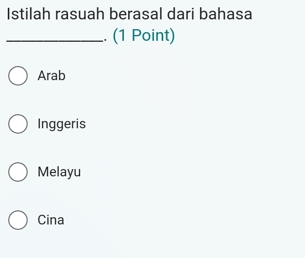The image size is (305, 258).
Task: Click the '(1 Point)' score text
Action: tap(144, 35)
